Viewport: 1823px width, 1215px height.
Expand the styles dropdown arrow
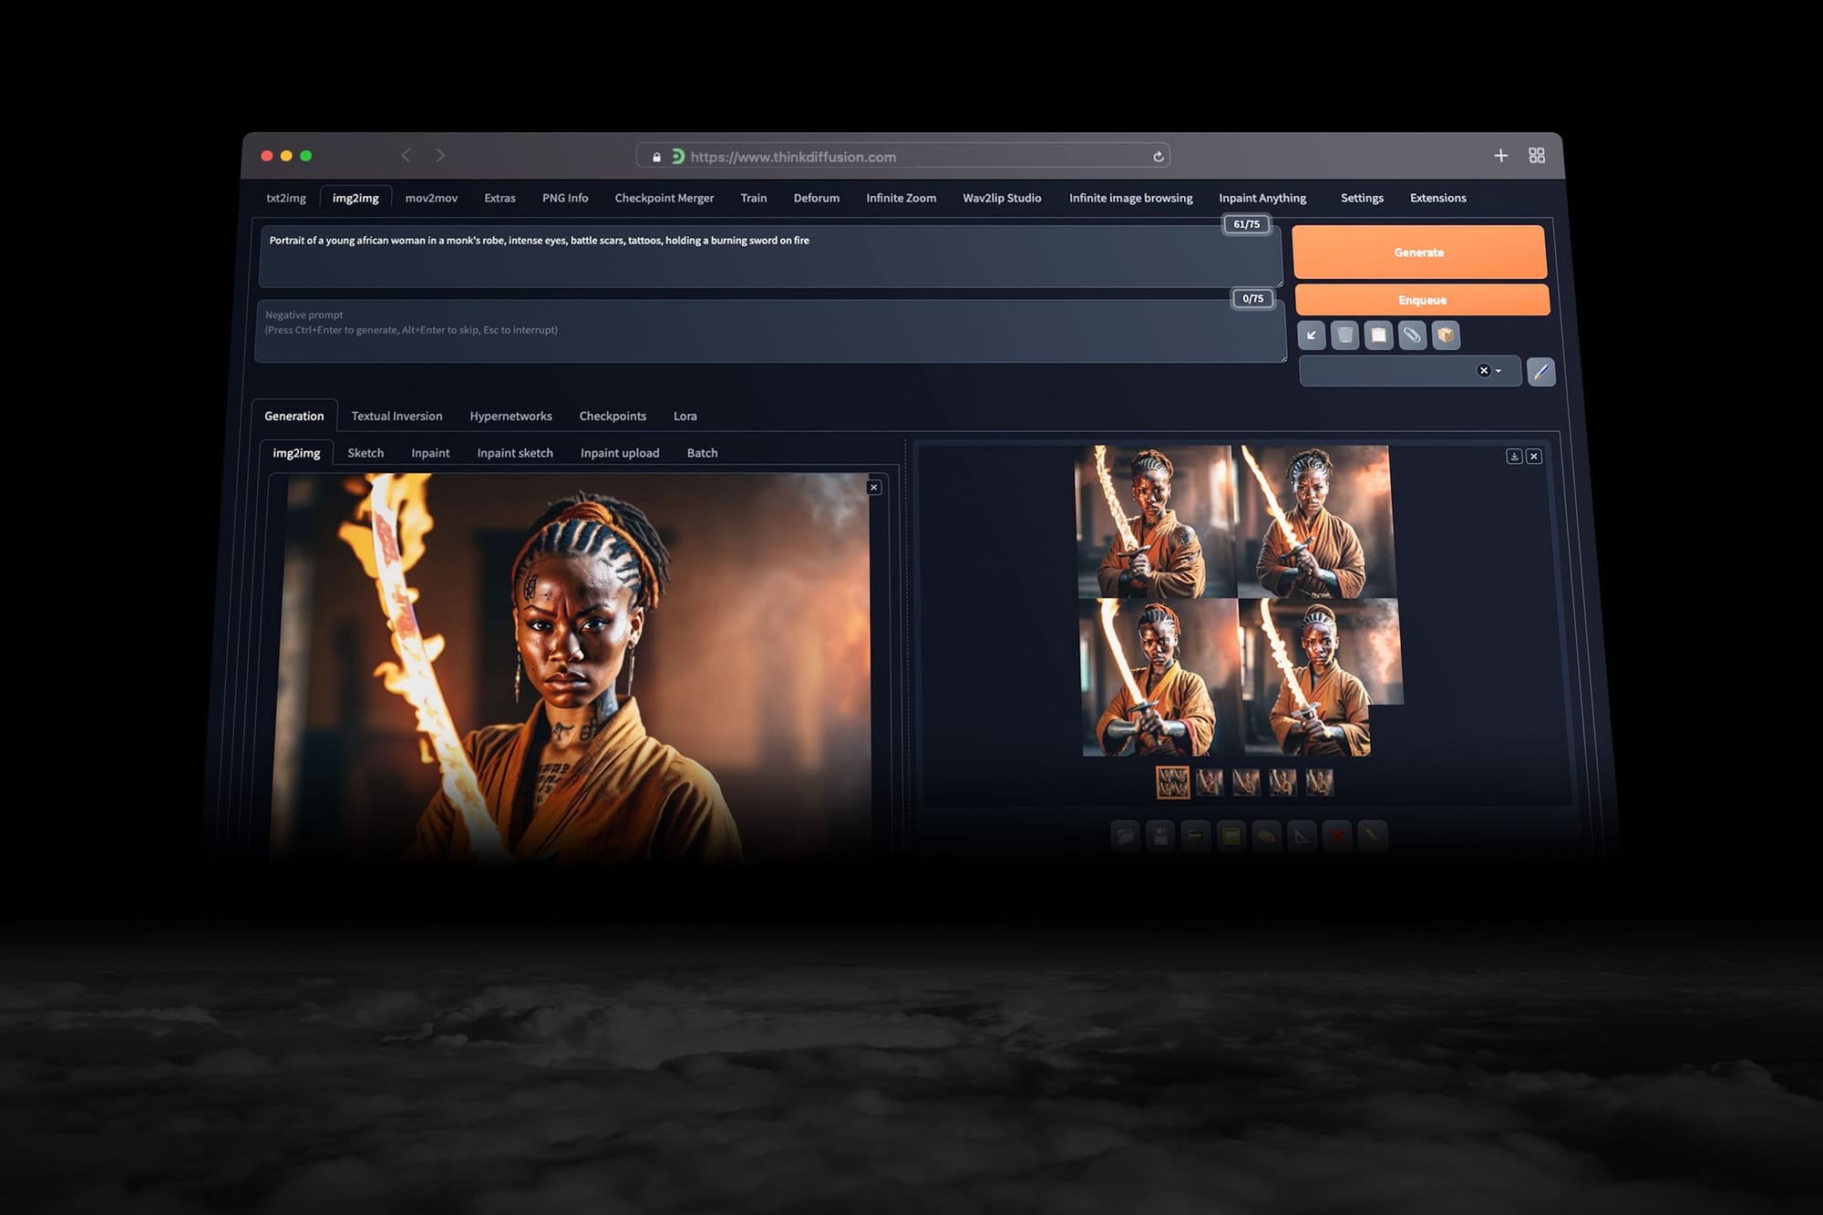(x=1499, y=371)
